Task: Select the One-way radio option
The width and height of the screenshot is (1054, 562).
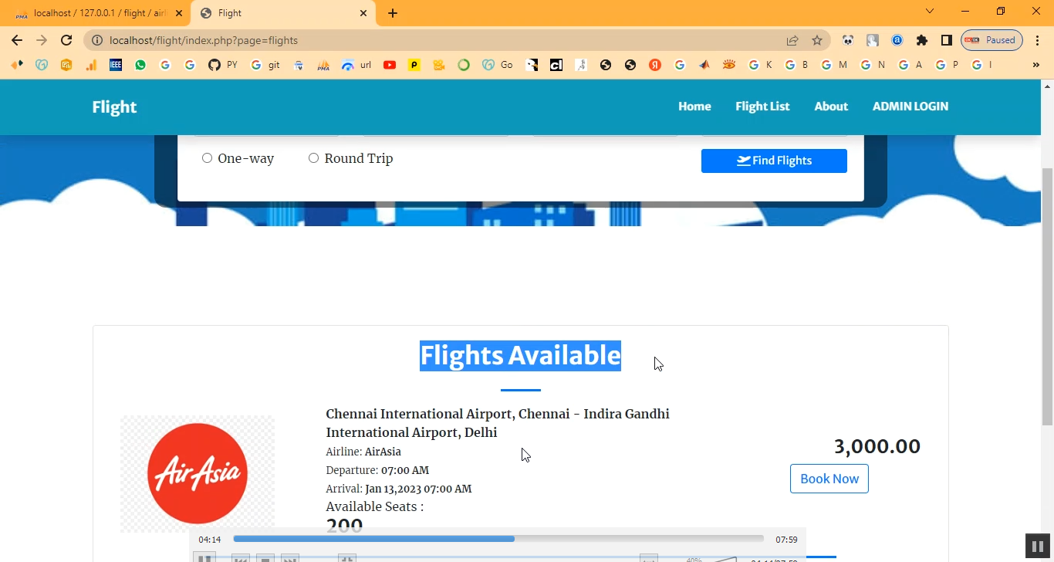Action: [207, 158]
